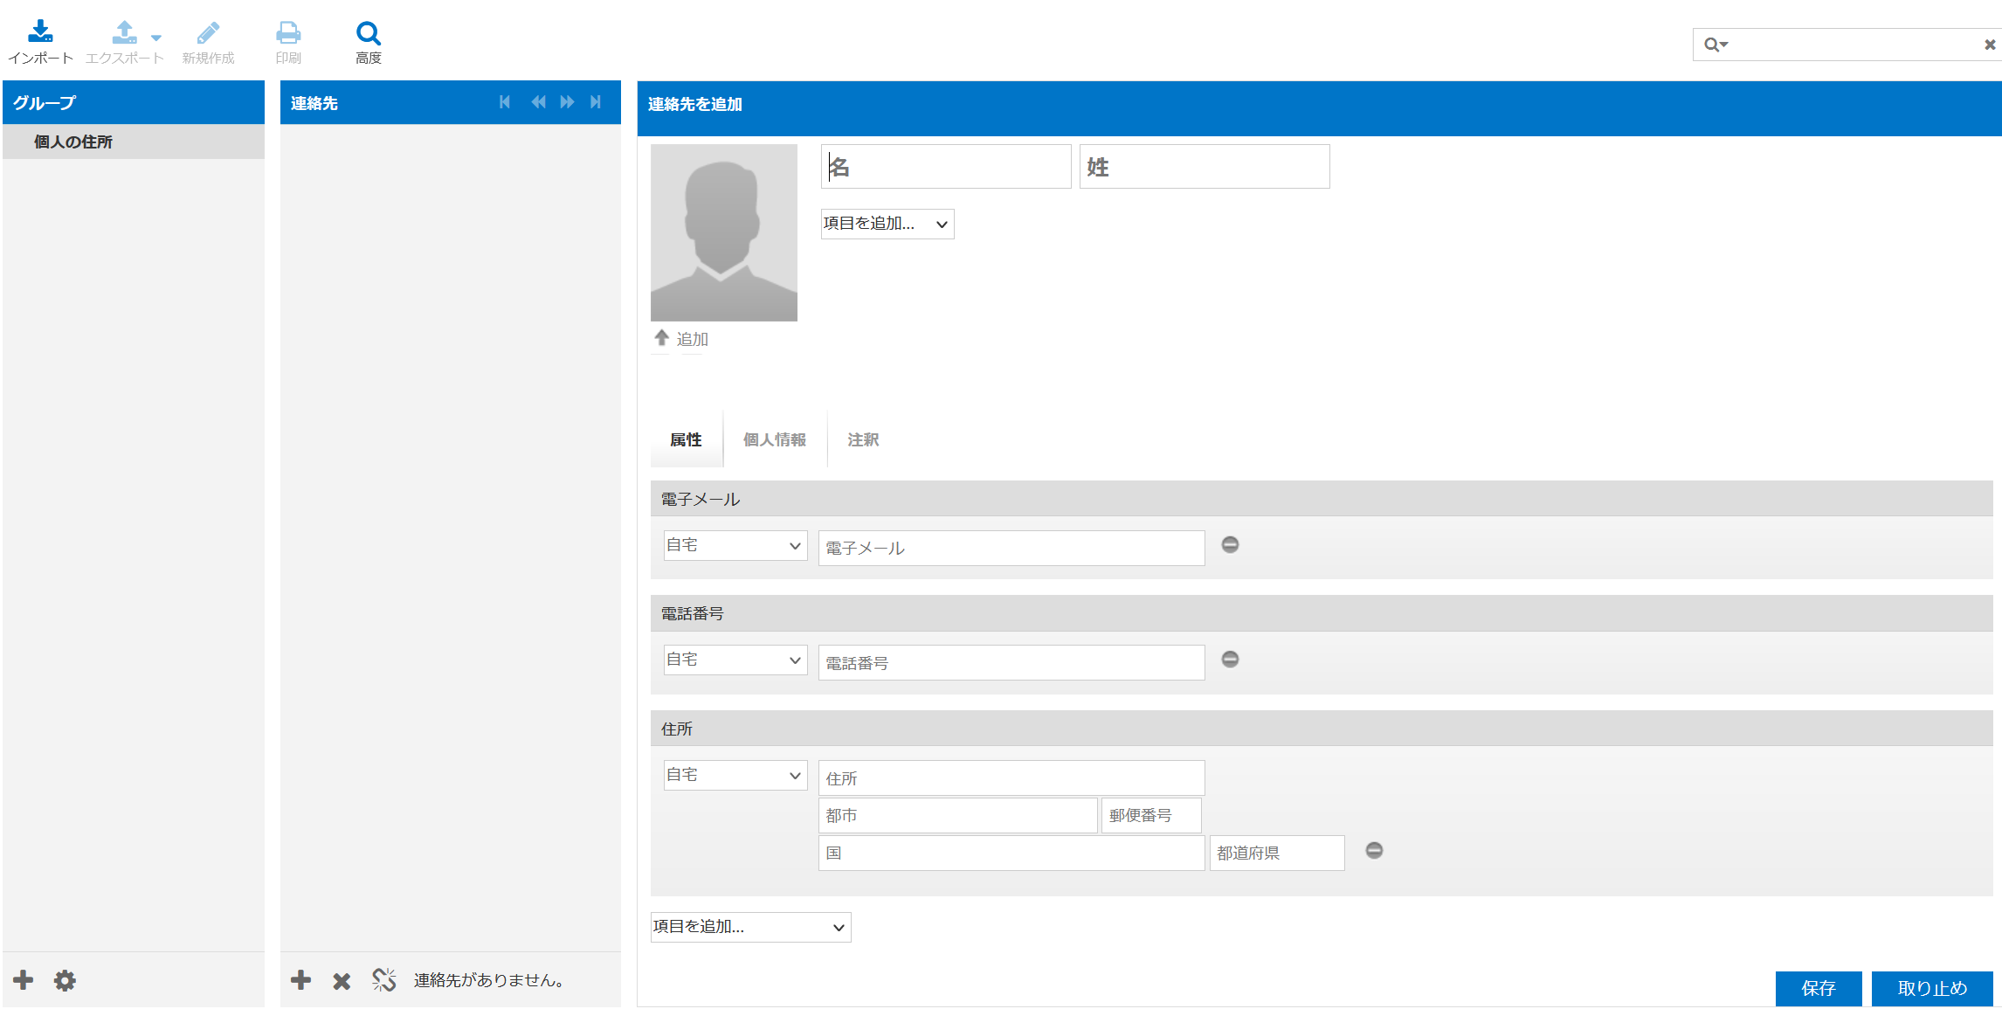Click the add contact plus icon
Screen dimensions: 2002x1009
pyautogui.click(x=300, y=980)
